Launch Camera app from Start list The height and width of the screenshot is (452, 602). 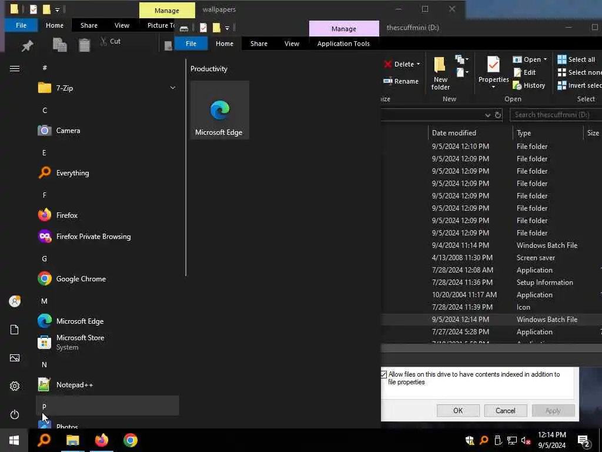click(107, 131)
